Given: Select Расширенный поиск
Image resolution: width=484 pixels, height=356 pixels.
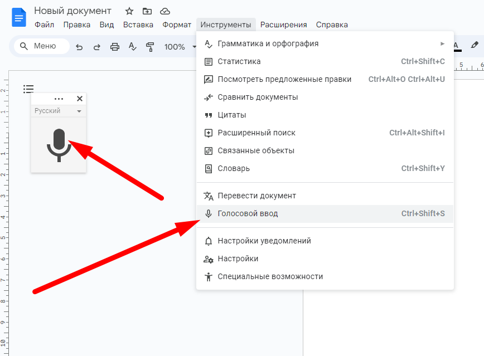Looking at the screenshot, I should [x=325, y=133].
